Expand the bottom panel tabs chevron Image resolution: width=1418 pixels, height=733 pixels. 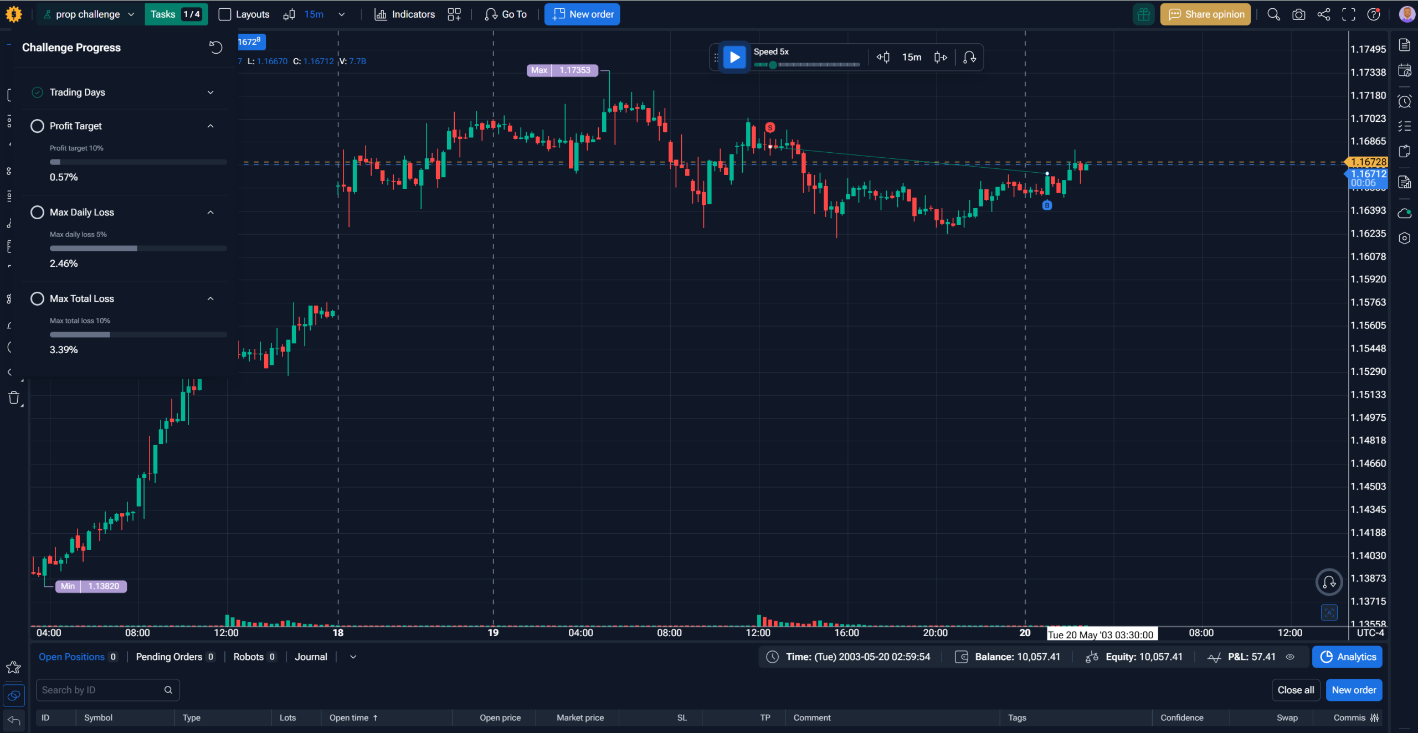pos(353,657)
